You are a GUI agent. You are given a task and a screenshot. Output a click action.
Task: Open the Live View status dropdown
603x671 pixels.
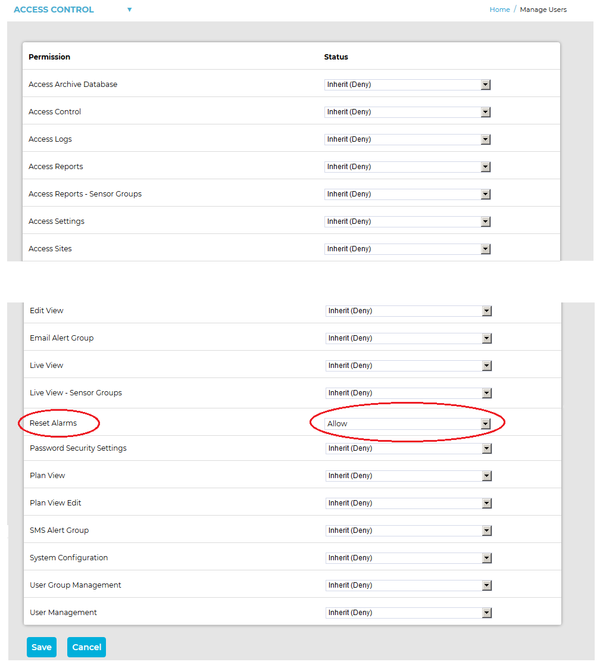(x=408, y=366)
